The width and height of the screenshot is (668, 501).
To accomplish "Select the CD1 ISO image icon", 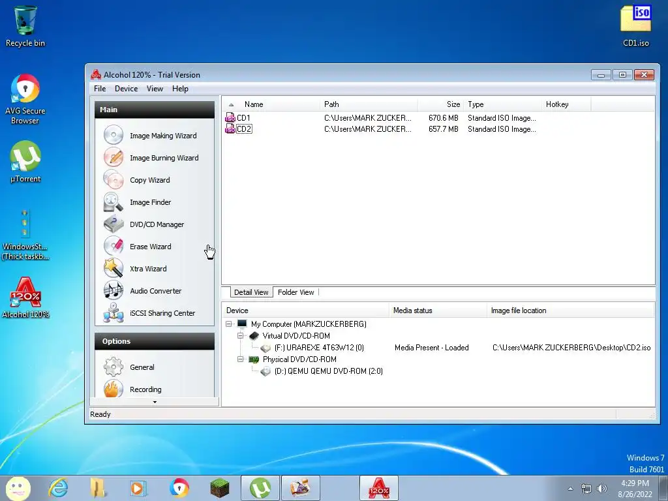I will pos(230,117).
